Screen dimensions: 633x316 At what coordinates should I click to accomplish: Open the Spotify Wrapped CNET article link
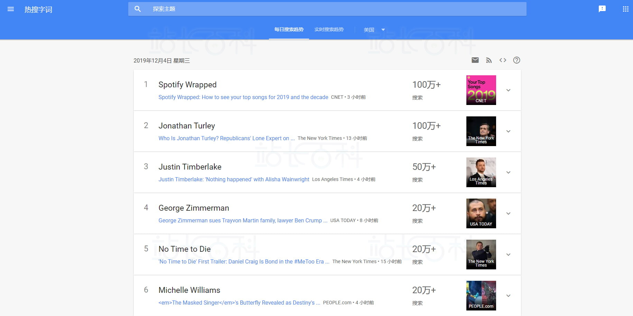pos(243,97)
